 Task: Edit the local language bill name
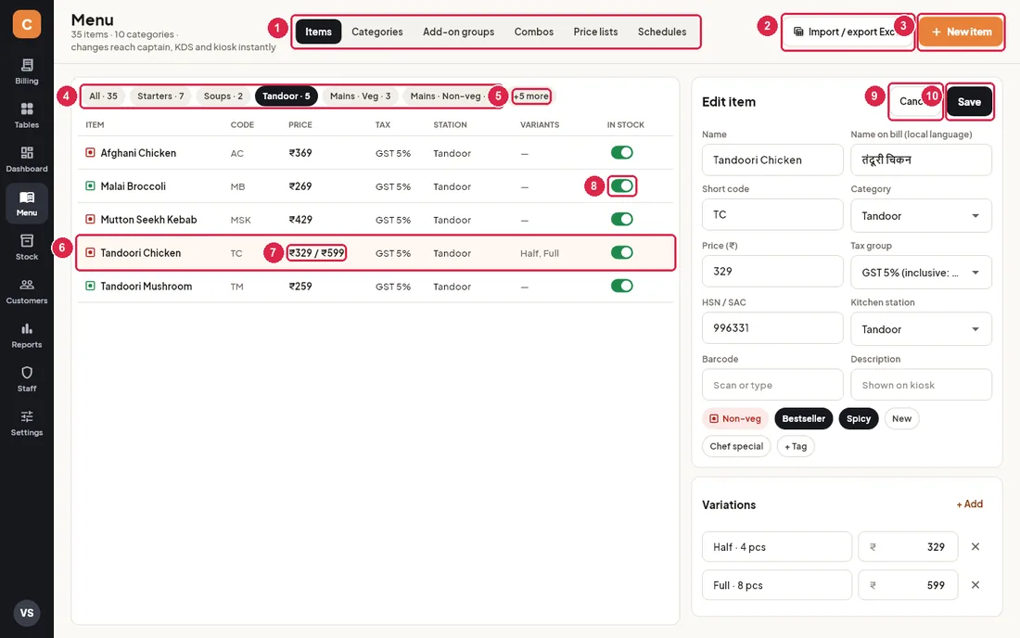(921, 160)
